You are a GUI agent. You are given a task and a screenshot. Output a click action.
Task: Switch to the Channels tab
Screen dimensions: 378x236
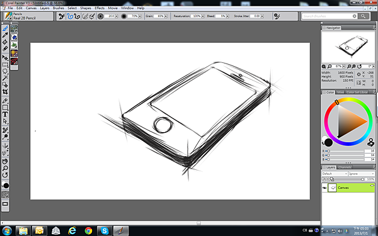[x=344, y=167]
